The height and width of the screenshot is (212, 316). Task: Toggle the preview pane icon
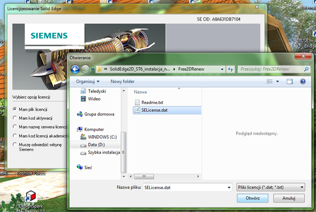289,82
